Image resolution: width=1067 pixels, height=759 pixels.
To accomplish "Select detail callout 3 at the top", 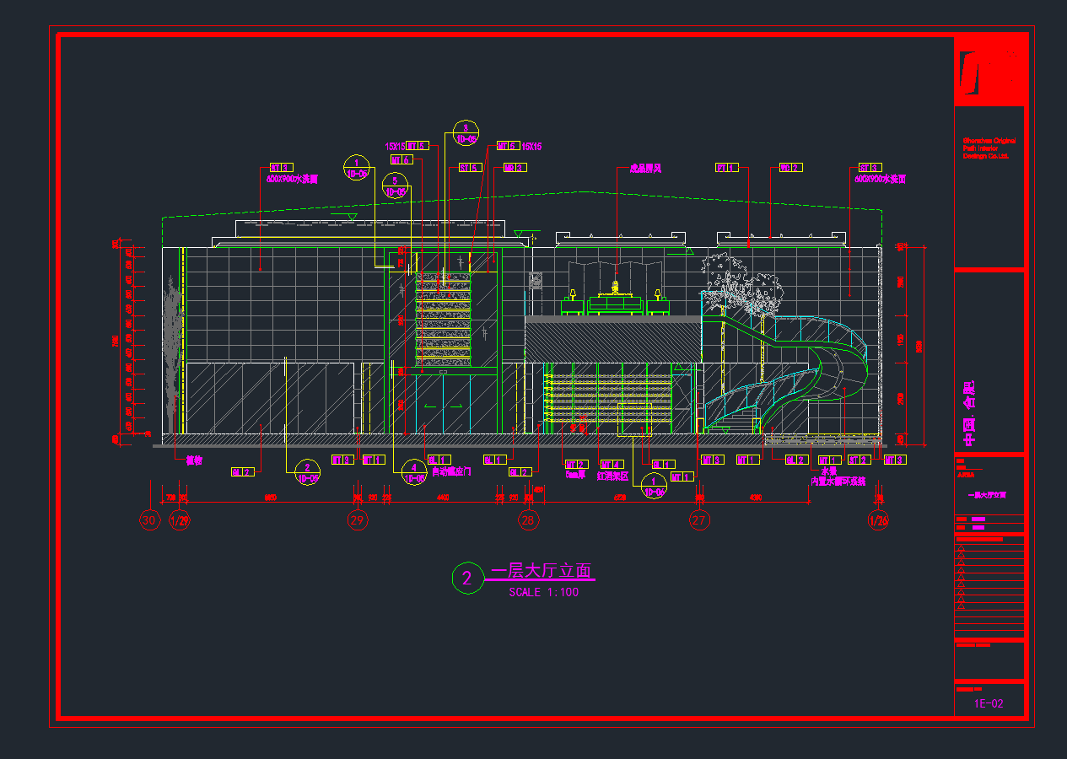I will 466,133.
